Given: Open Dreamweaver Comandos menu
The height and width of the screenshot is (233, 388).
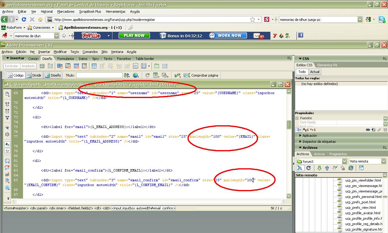Looking at the screenshot, I should point(90,52).
